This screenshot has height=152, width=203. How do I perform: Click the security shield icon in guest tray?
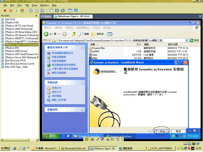tap(173, 136)
